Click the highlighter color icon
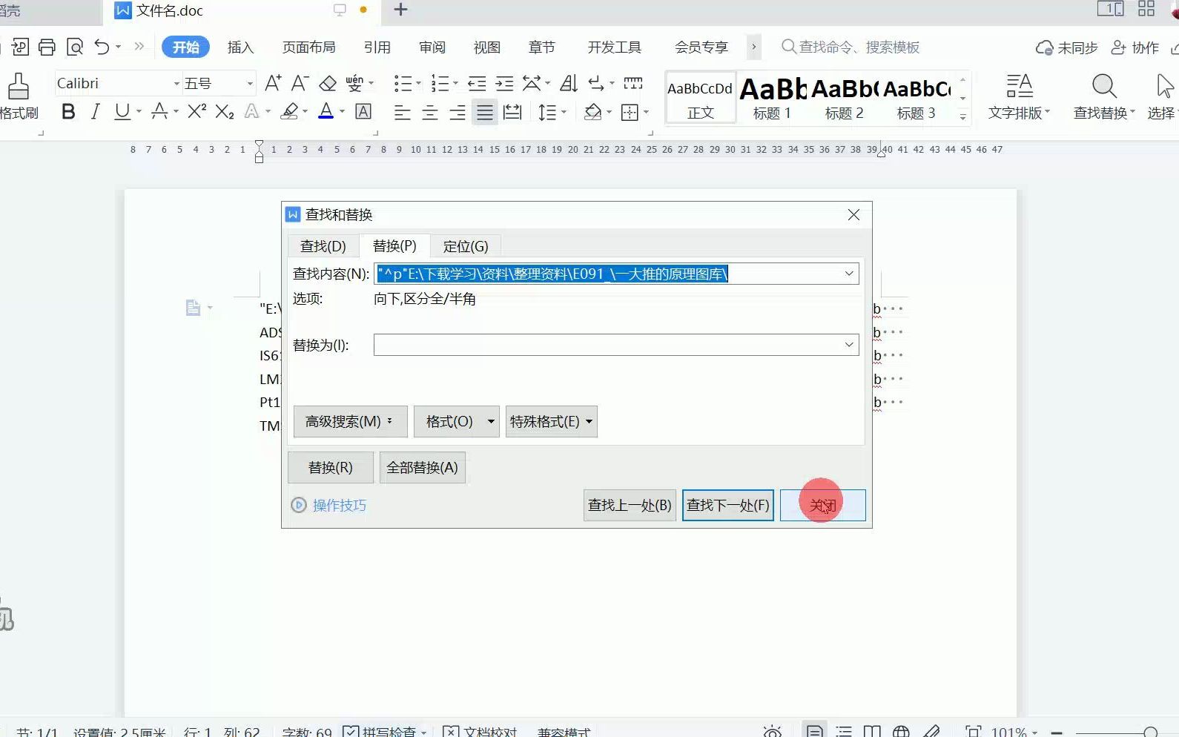The width and height of the screenshot is (1179, 737). click(290, 112)
